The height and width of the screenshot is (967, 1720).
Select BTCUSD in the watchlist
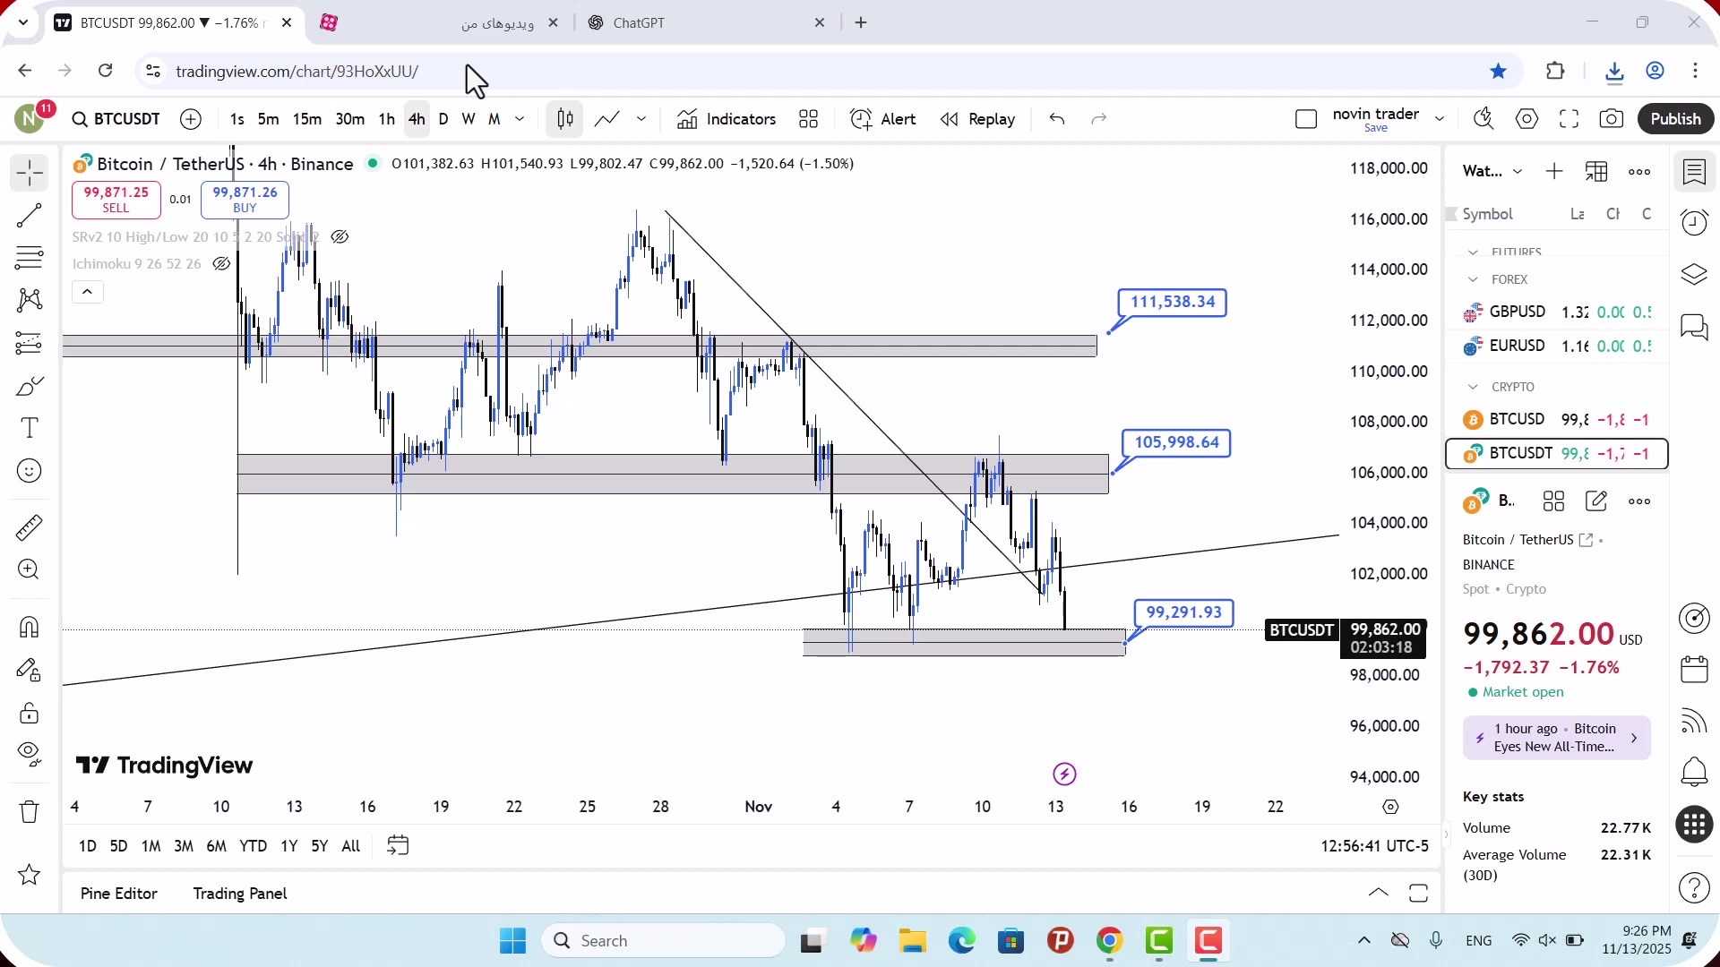1557,420
